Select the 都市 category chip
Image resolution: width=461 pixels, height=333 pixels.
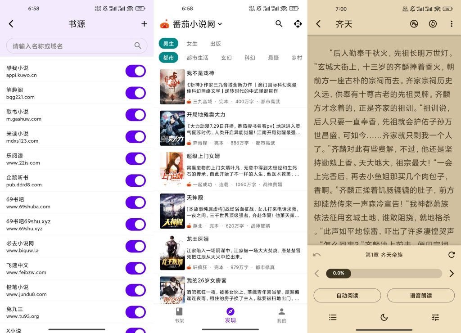coord(168,58)
